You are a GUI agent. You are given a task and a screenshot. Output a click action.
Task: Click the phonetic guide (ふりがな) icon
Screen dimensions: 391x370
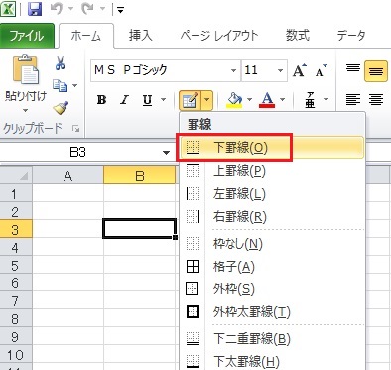310,99
